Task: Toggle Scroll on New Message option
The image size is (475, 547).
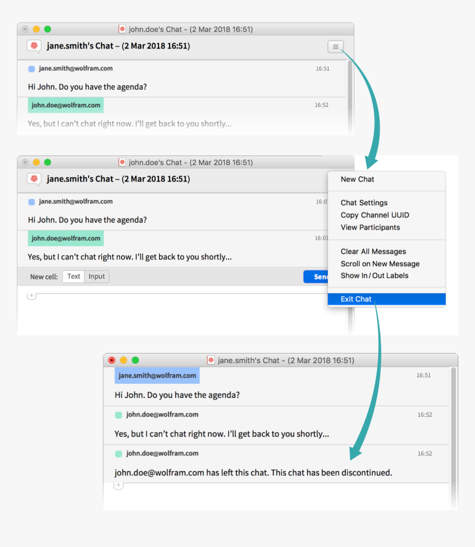Action: pyautogui.click(x=380, y=263)
